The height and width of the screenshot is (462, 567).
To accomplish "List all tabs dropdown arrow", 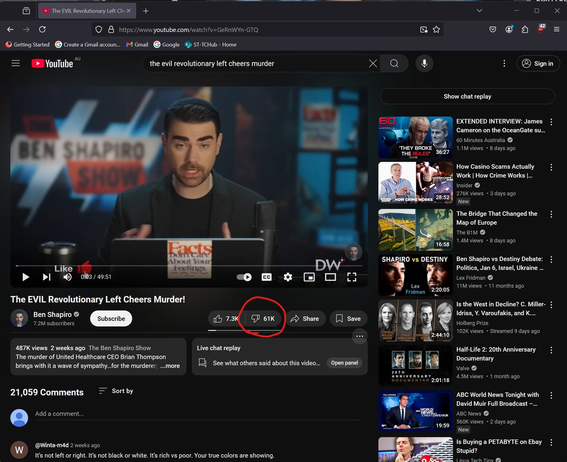I will [480, 10].
